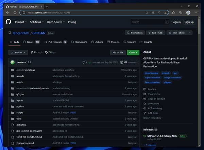The height and width of the screenshot is (150, 204).
Task: Open the master branch selector dropdown
Action: [18, 52]
